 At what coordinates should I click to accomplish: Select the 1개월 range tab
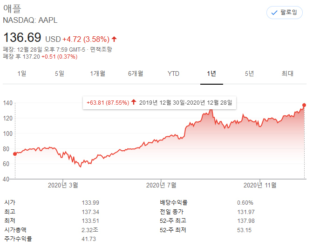click(x=98, y=73)
